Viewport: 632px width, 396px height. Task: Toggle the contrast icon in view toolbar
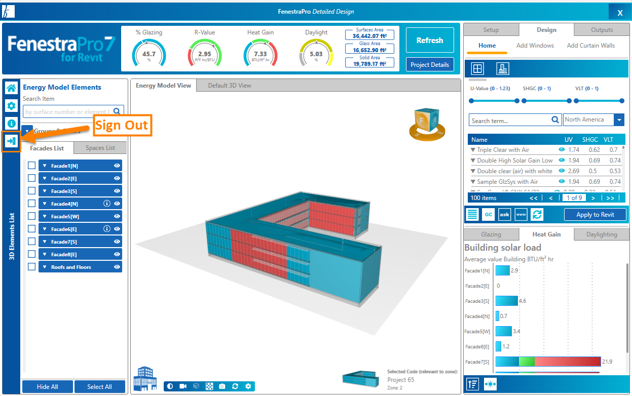(170, 386)
